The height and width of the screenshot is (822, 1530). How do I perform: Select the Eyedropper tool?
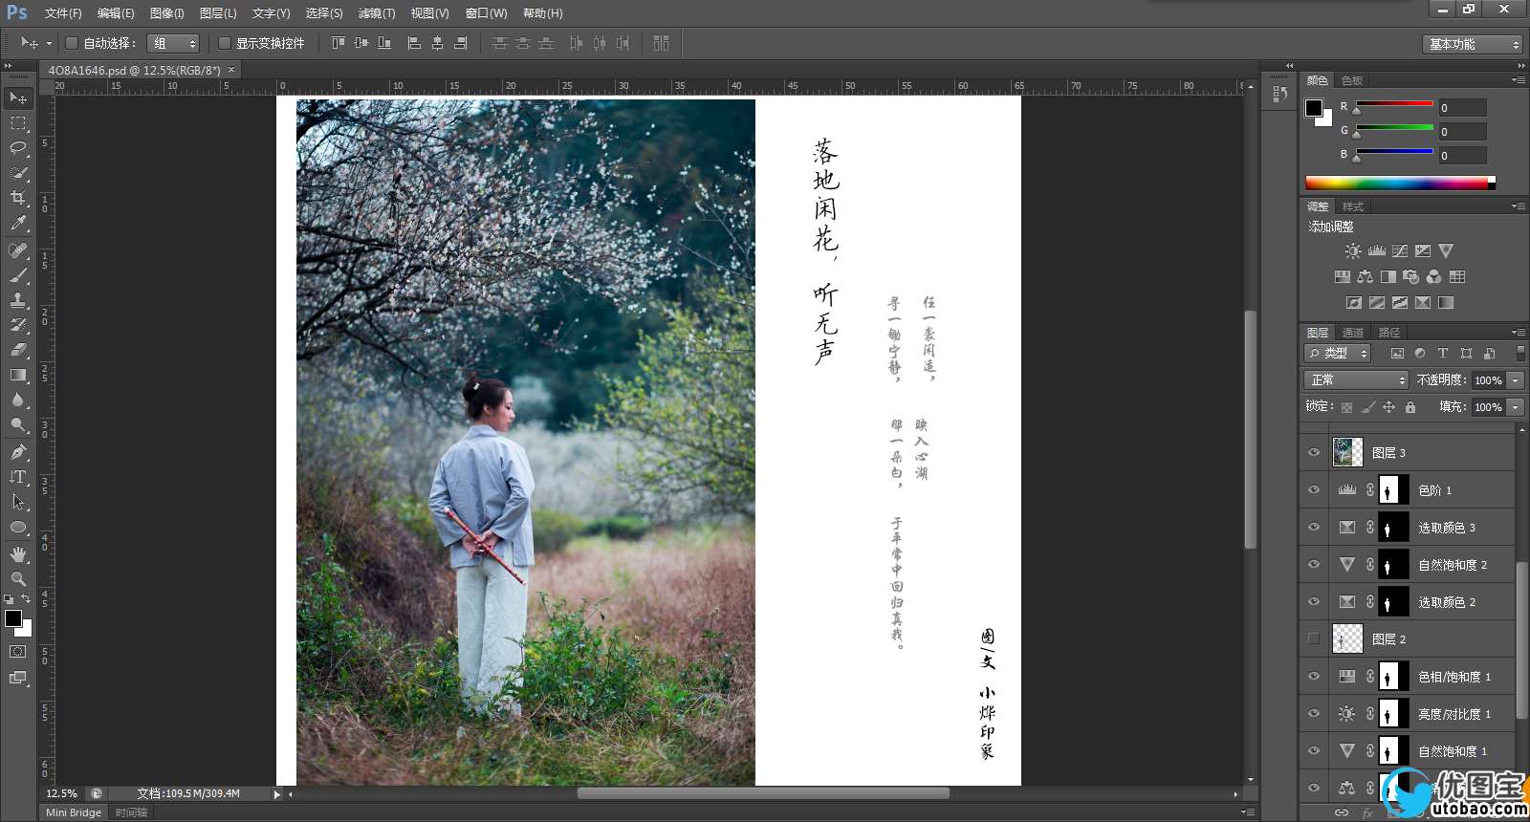(x=18, y=224)
